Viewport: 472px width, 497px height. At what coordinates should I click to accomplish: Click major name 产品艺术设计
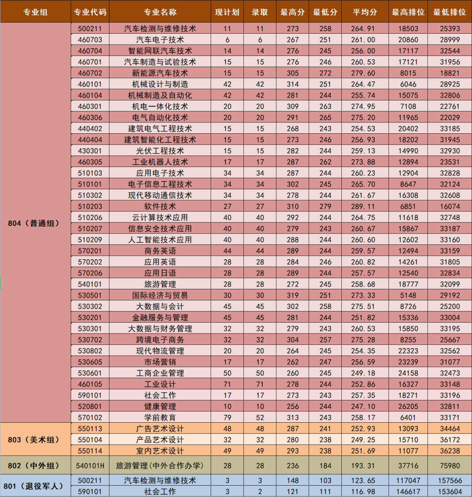click(160, 440)
